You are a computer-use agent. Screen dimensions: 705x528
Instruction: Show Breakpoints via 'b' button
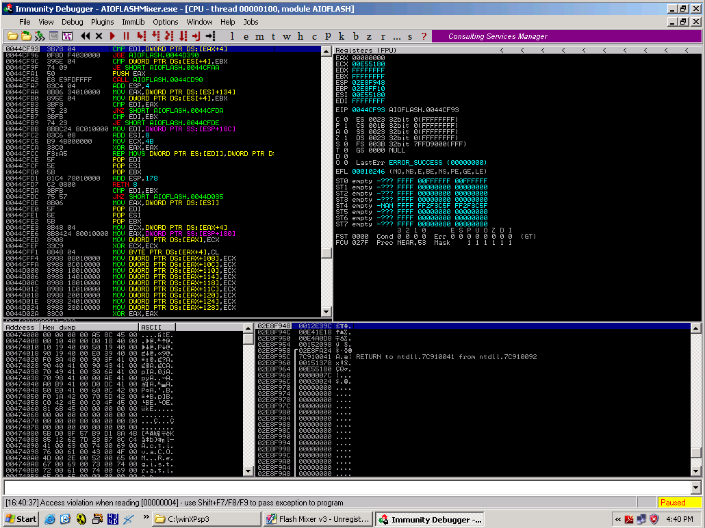(x=356, y=36)
